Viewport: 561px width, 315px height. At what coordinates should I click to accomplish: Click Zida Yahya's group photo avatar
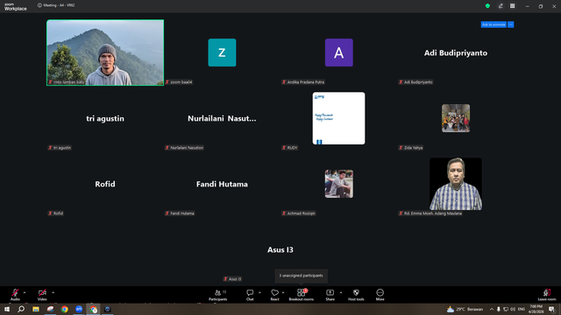point(456,118)
